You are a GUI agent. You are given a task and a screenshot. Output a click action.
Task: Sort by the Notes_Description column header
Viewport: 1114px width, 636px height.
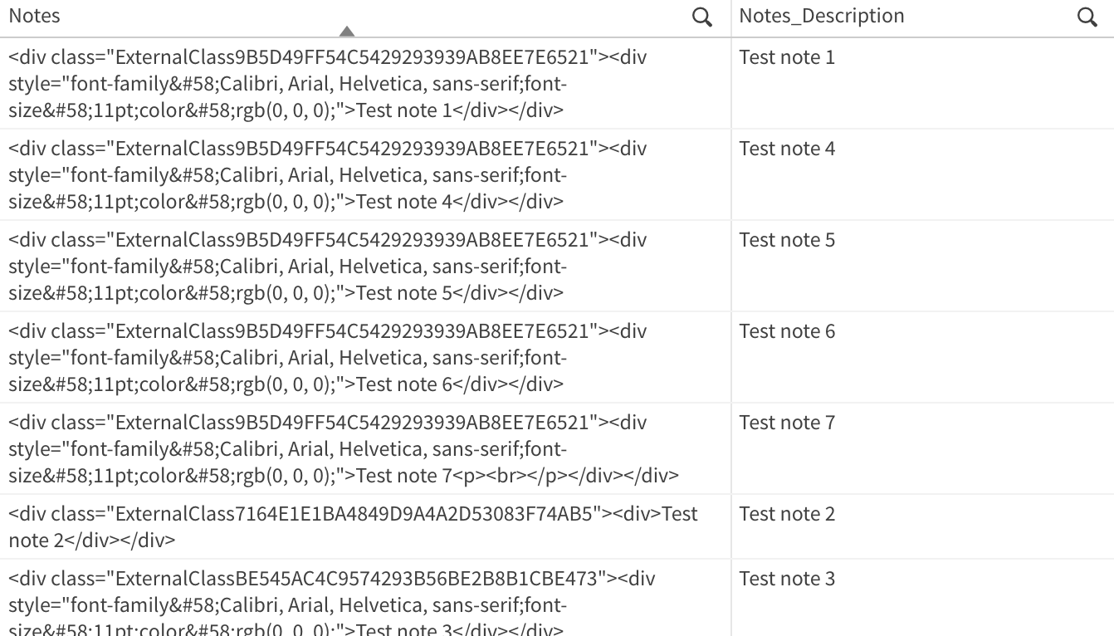821,16
